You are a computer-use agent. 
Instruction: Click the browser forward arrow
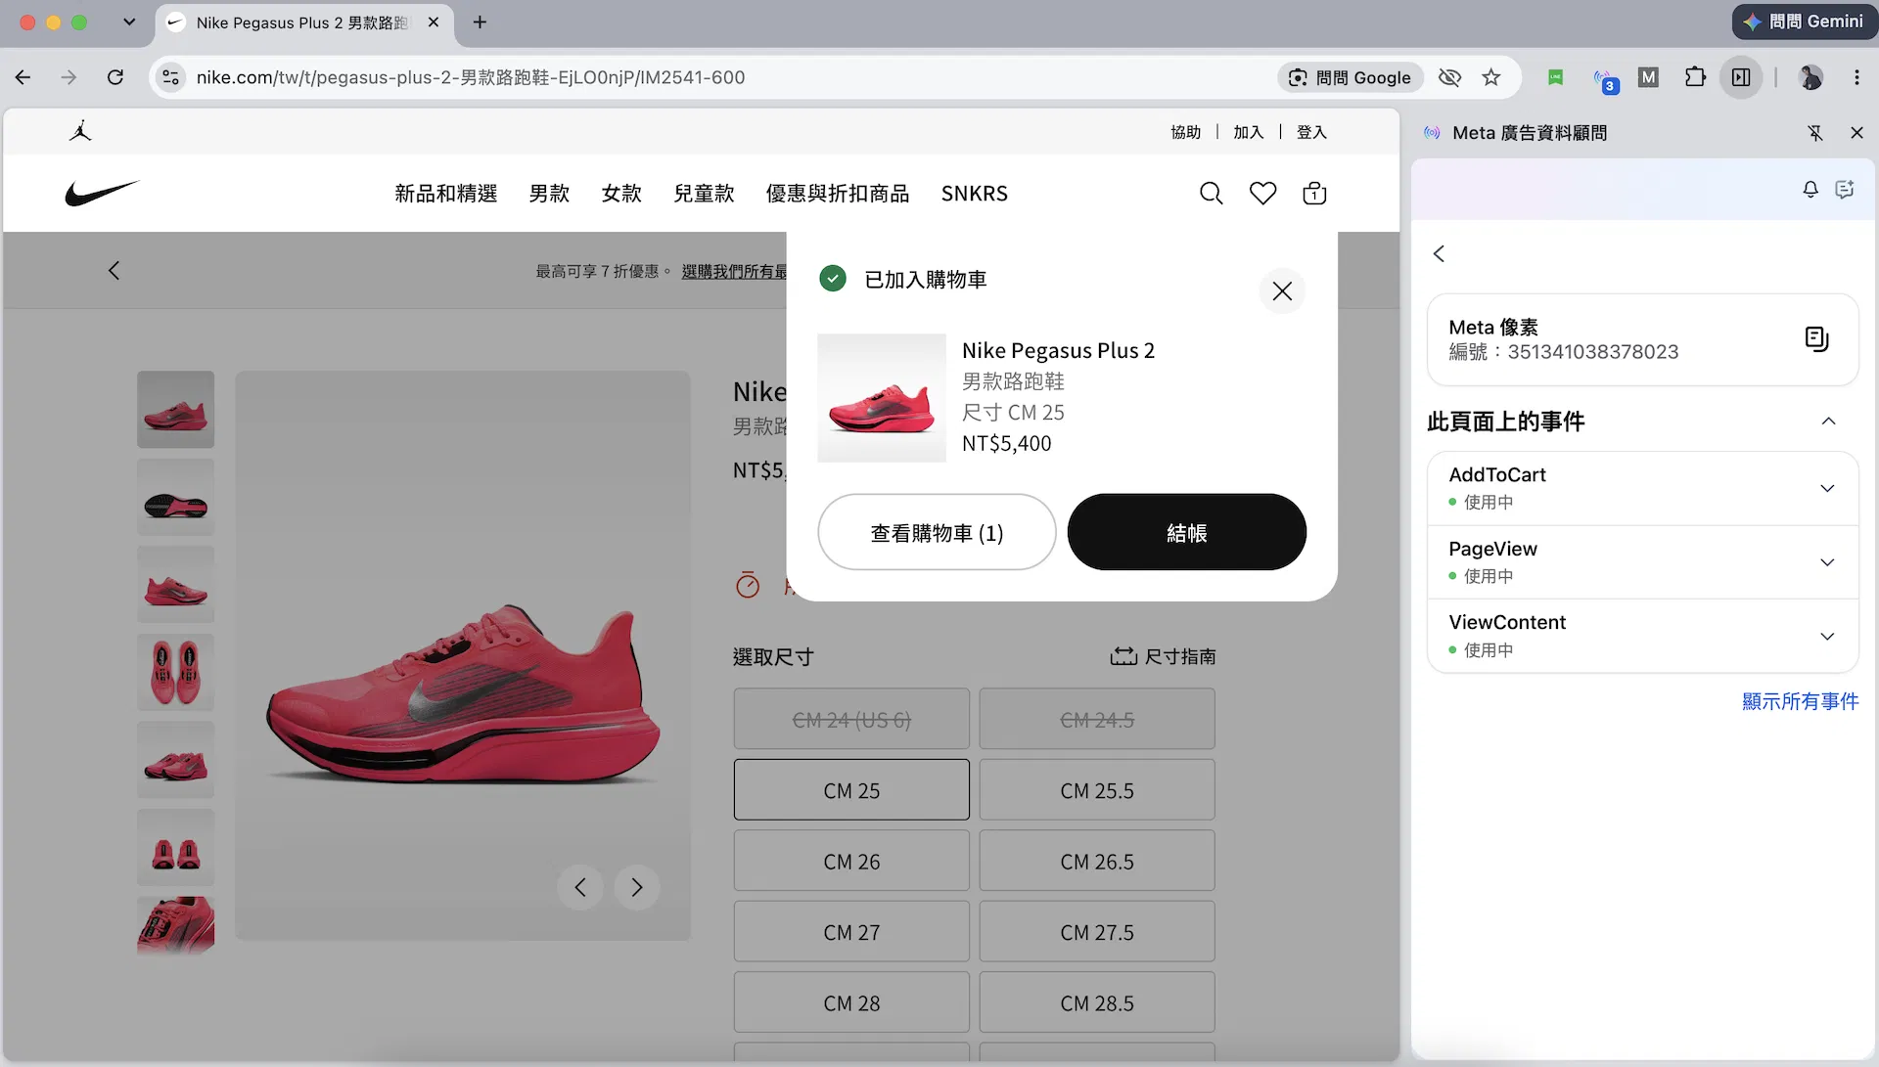click(69, 77)
